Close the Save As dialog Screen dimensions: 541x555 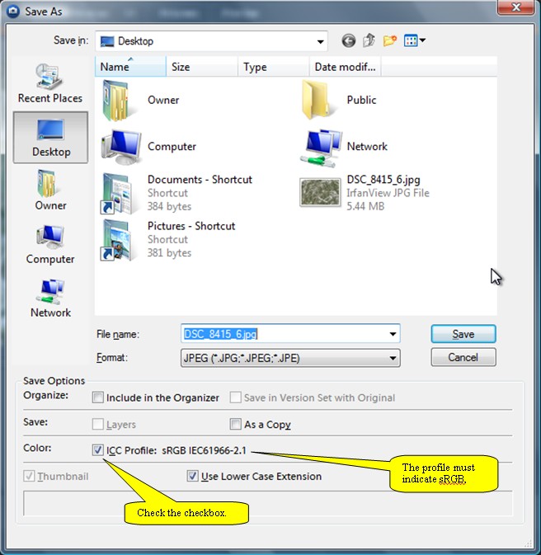tap(515, 7)
